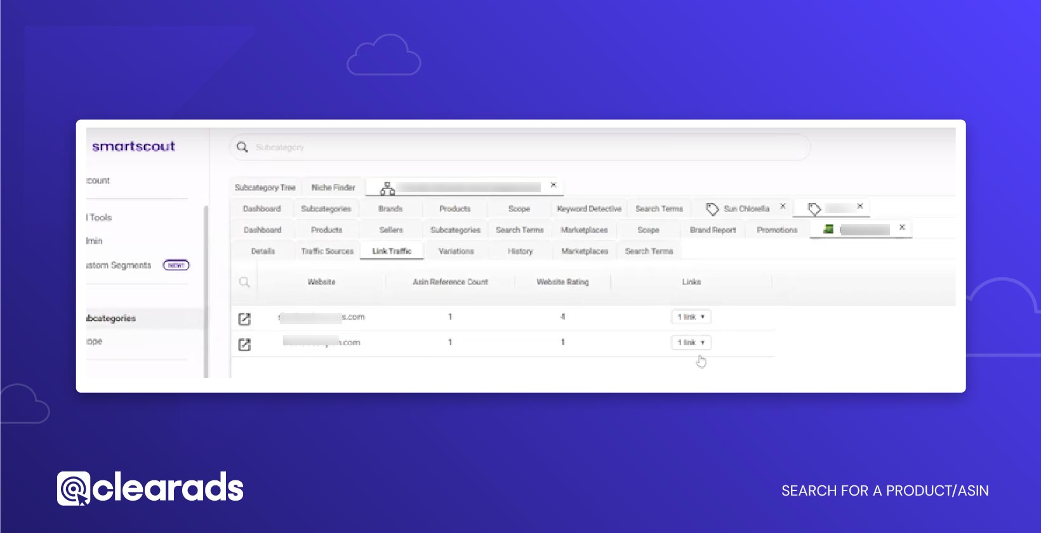Open Custom Segments in the sidebar

[121, 265]
